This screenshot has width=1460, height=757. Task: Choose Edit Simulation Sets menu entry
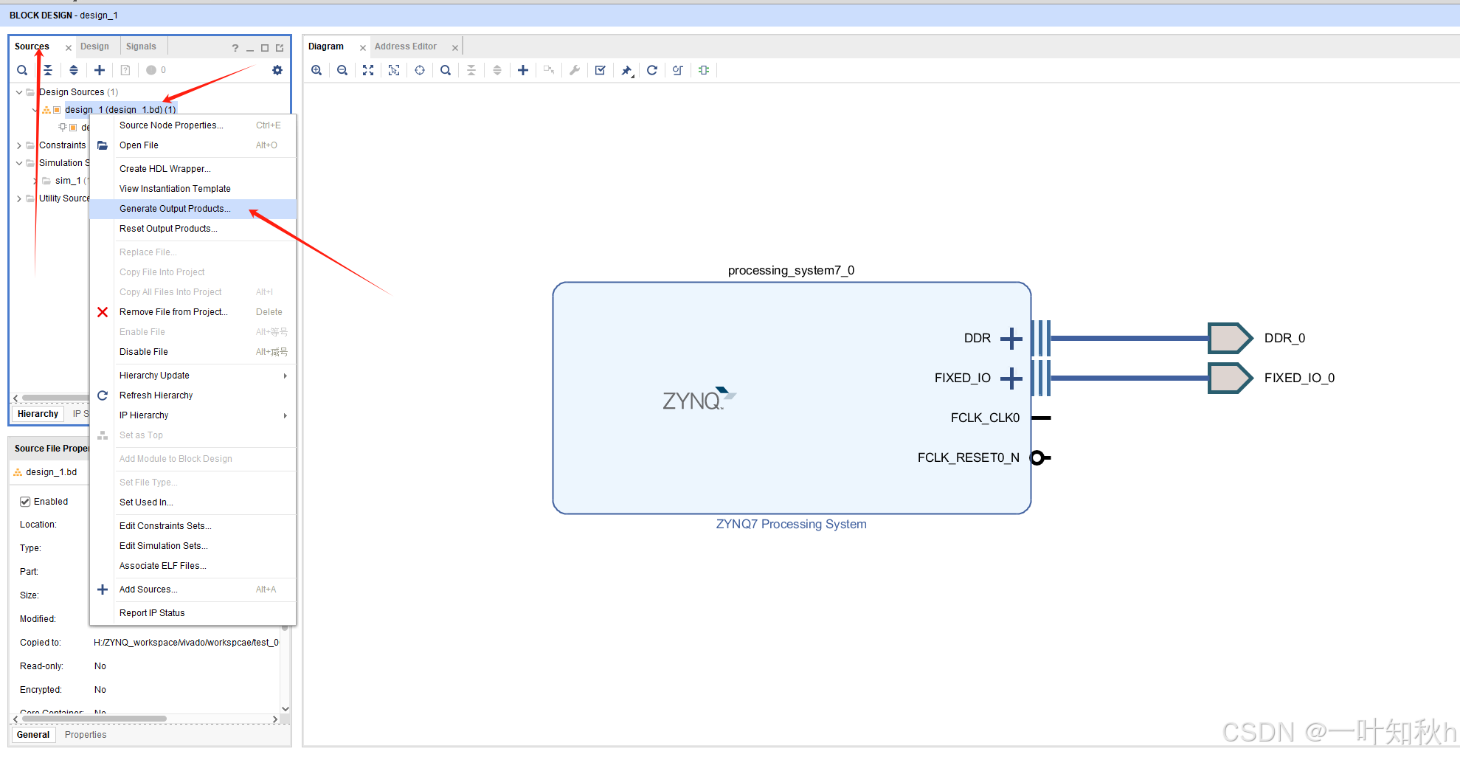point(193,546)
